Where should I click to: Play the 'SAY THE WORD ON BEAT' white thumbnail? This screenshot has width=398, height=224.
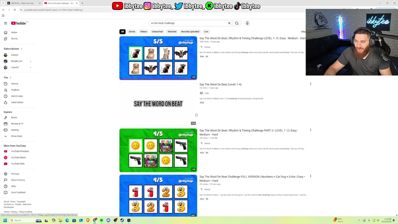pos(158,104)
